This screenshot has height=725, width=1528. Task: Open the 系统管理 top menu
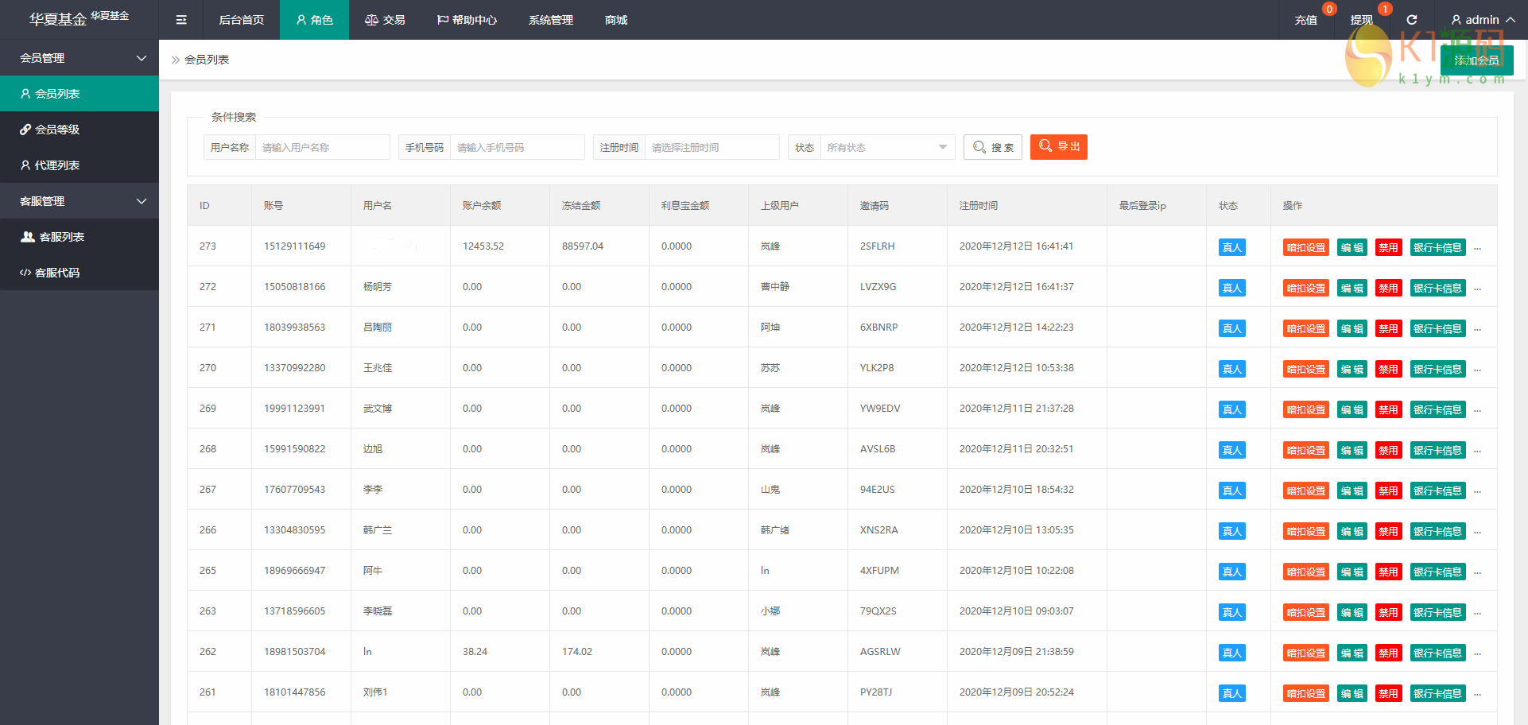coord(550,20)
